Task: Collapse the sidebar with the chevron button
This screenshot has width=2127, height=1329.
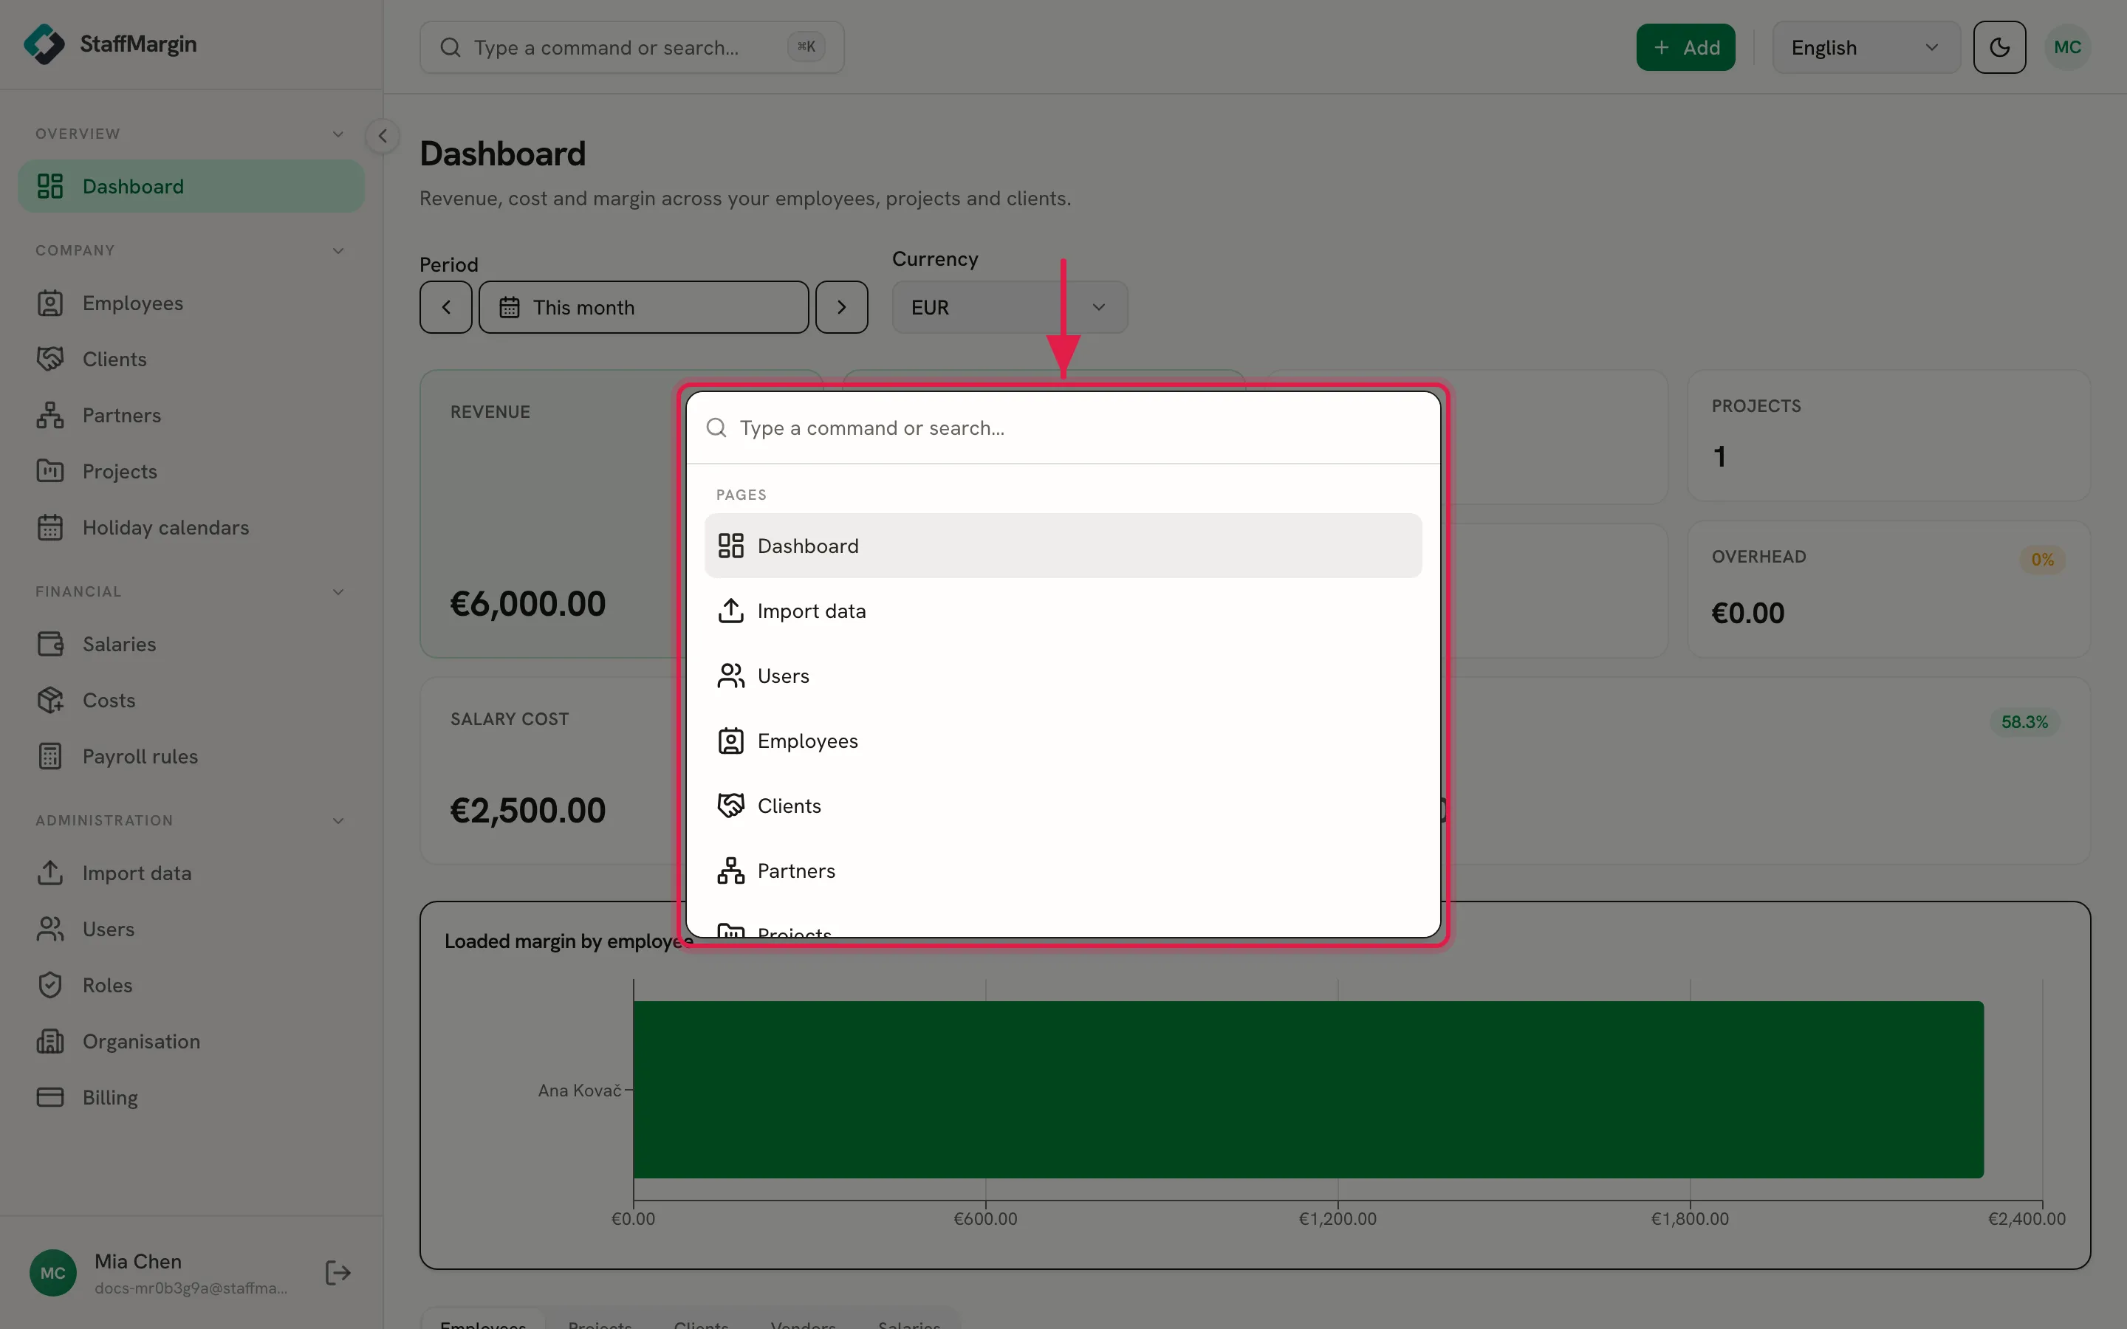Action: (383, 137)
